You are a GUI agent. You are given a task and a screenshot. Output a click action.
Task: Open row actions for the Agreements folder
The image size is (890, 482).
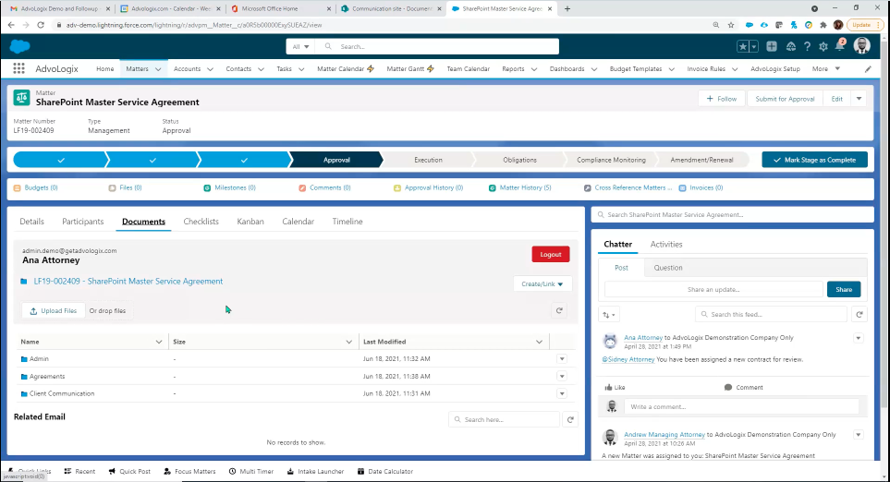561,376
